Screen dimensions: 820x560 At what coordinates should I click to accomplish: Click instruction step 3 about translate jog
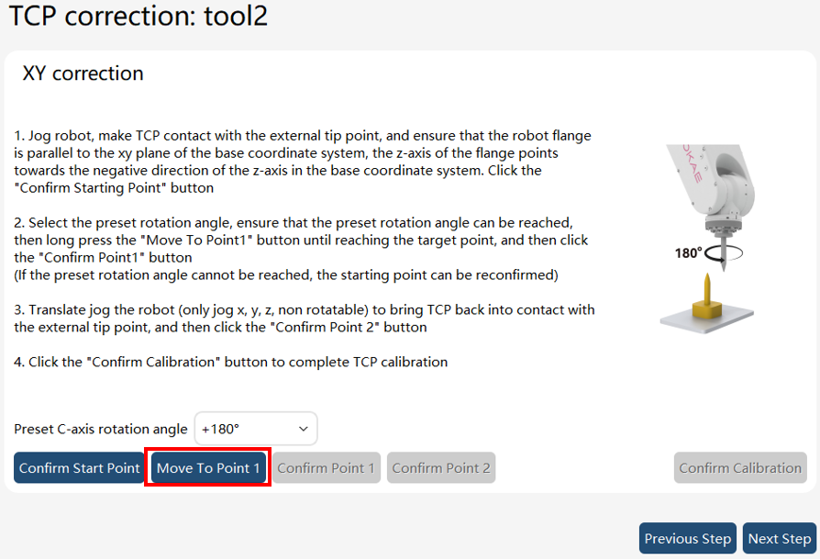[304, 319]
